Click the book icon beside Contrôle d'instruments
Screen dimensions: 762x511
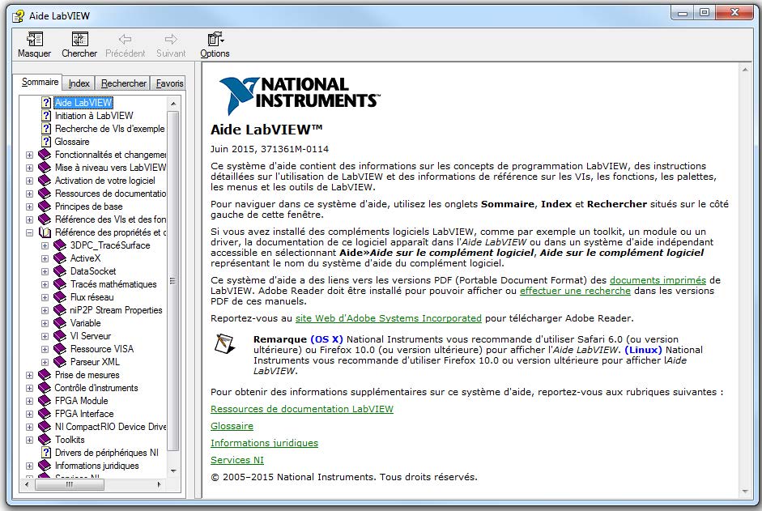tap(45, 388)
